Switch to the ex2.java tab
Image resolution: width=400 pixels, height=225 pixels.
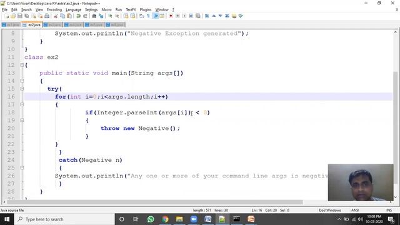tap(32, 25)
